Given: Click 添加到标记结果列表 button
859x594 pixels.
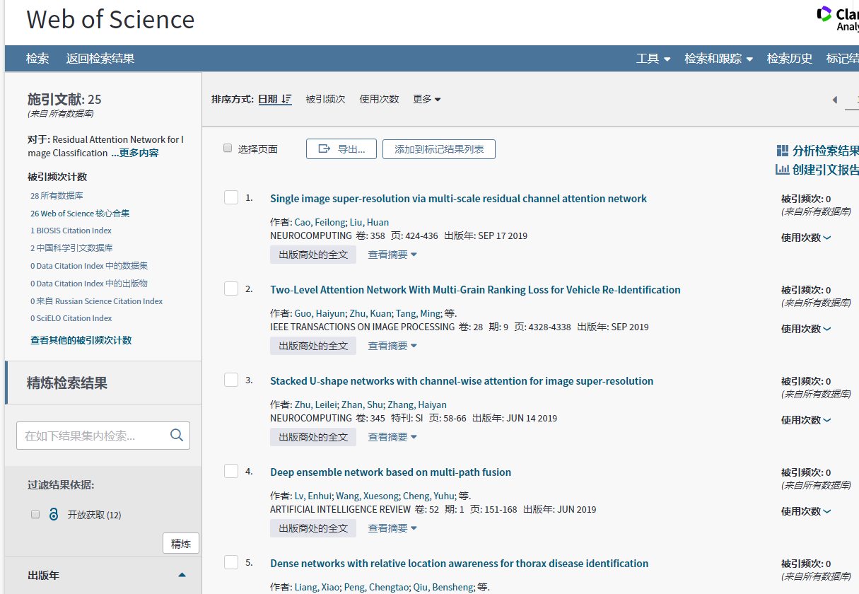Looking at the screenshot, I should point(439,149).
